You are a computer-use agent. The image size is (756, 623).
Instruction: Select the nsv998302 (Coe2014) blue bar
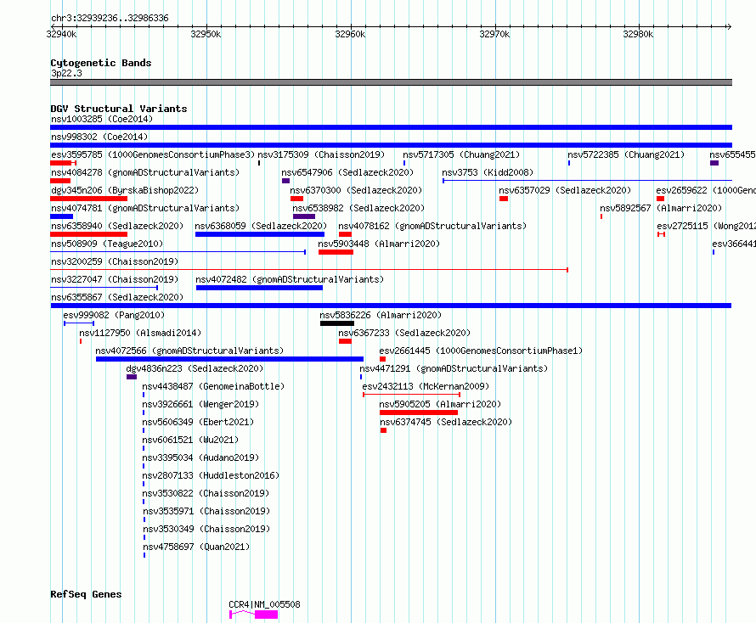(391, 145)
